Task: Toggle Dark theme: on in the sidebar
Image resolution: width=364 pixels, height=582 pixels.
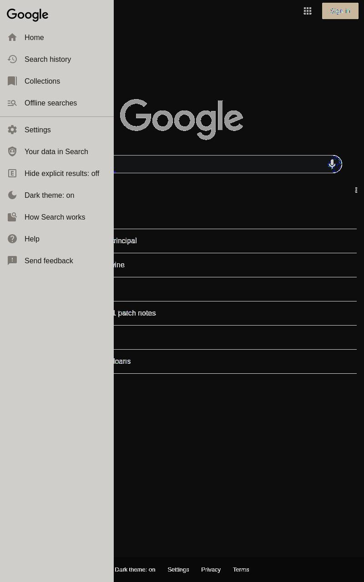Action: pyautogui.click(x=57, y=195)
